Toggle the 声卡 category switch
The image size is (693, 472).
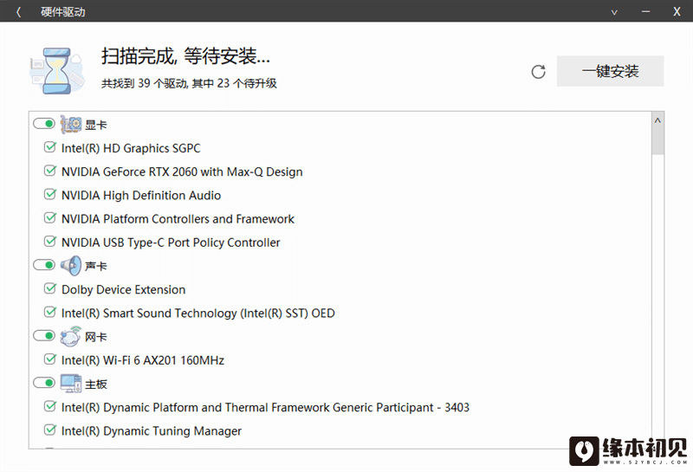(x=44, y=265)
